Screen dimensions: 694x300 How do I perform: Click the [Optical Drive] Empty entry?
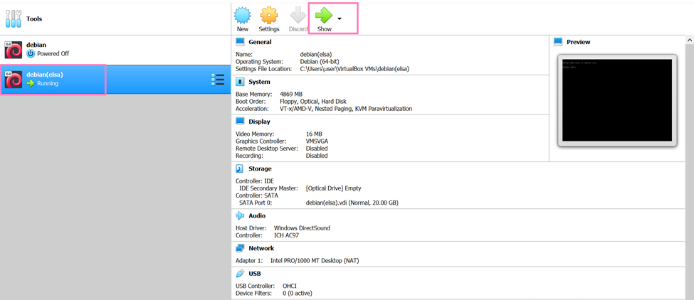point(333,188)
